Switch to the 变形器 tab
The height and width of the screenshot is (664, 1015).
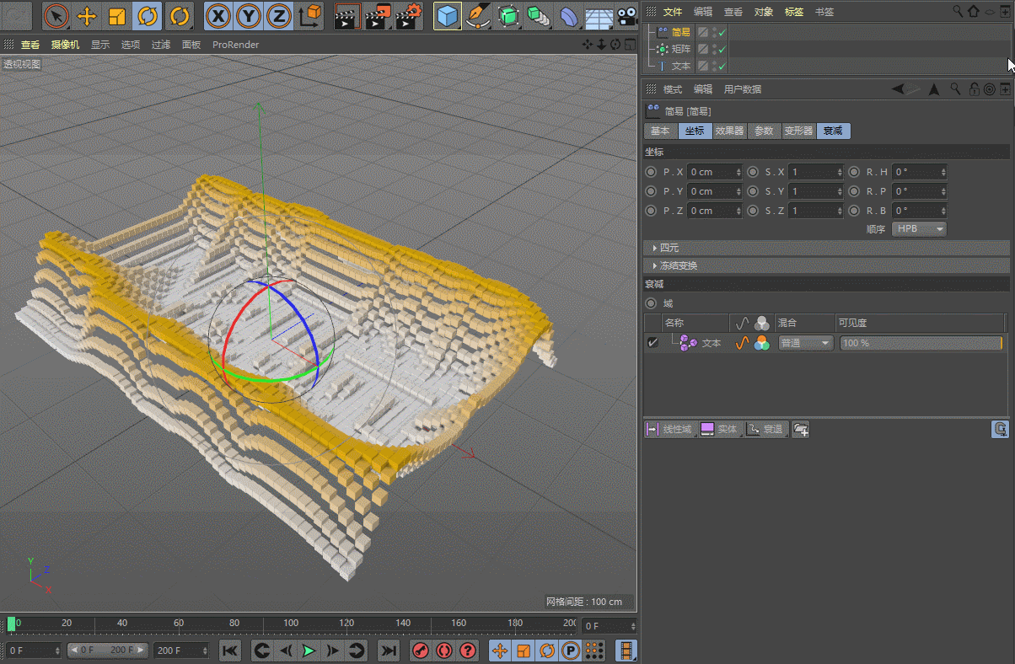(x=798, y=131)
